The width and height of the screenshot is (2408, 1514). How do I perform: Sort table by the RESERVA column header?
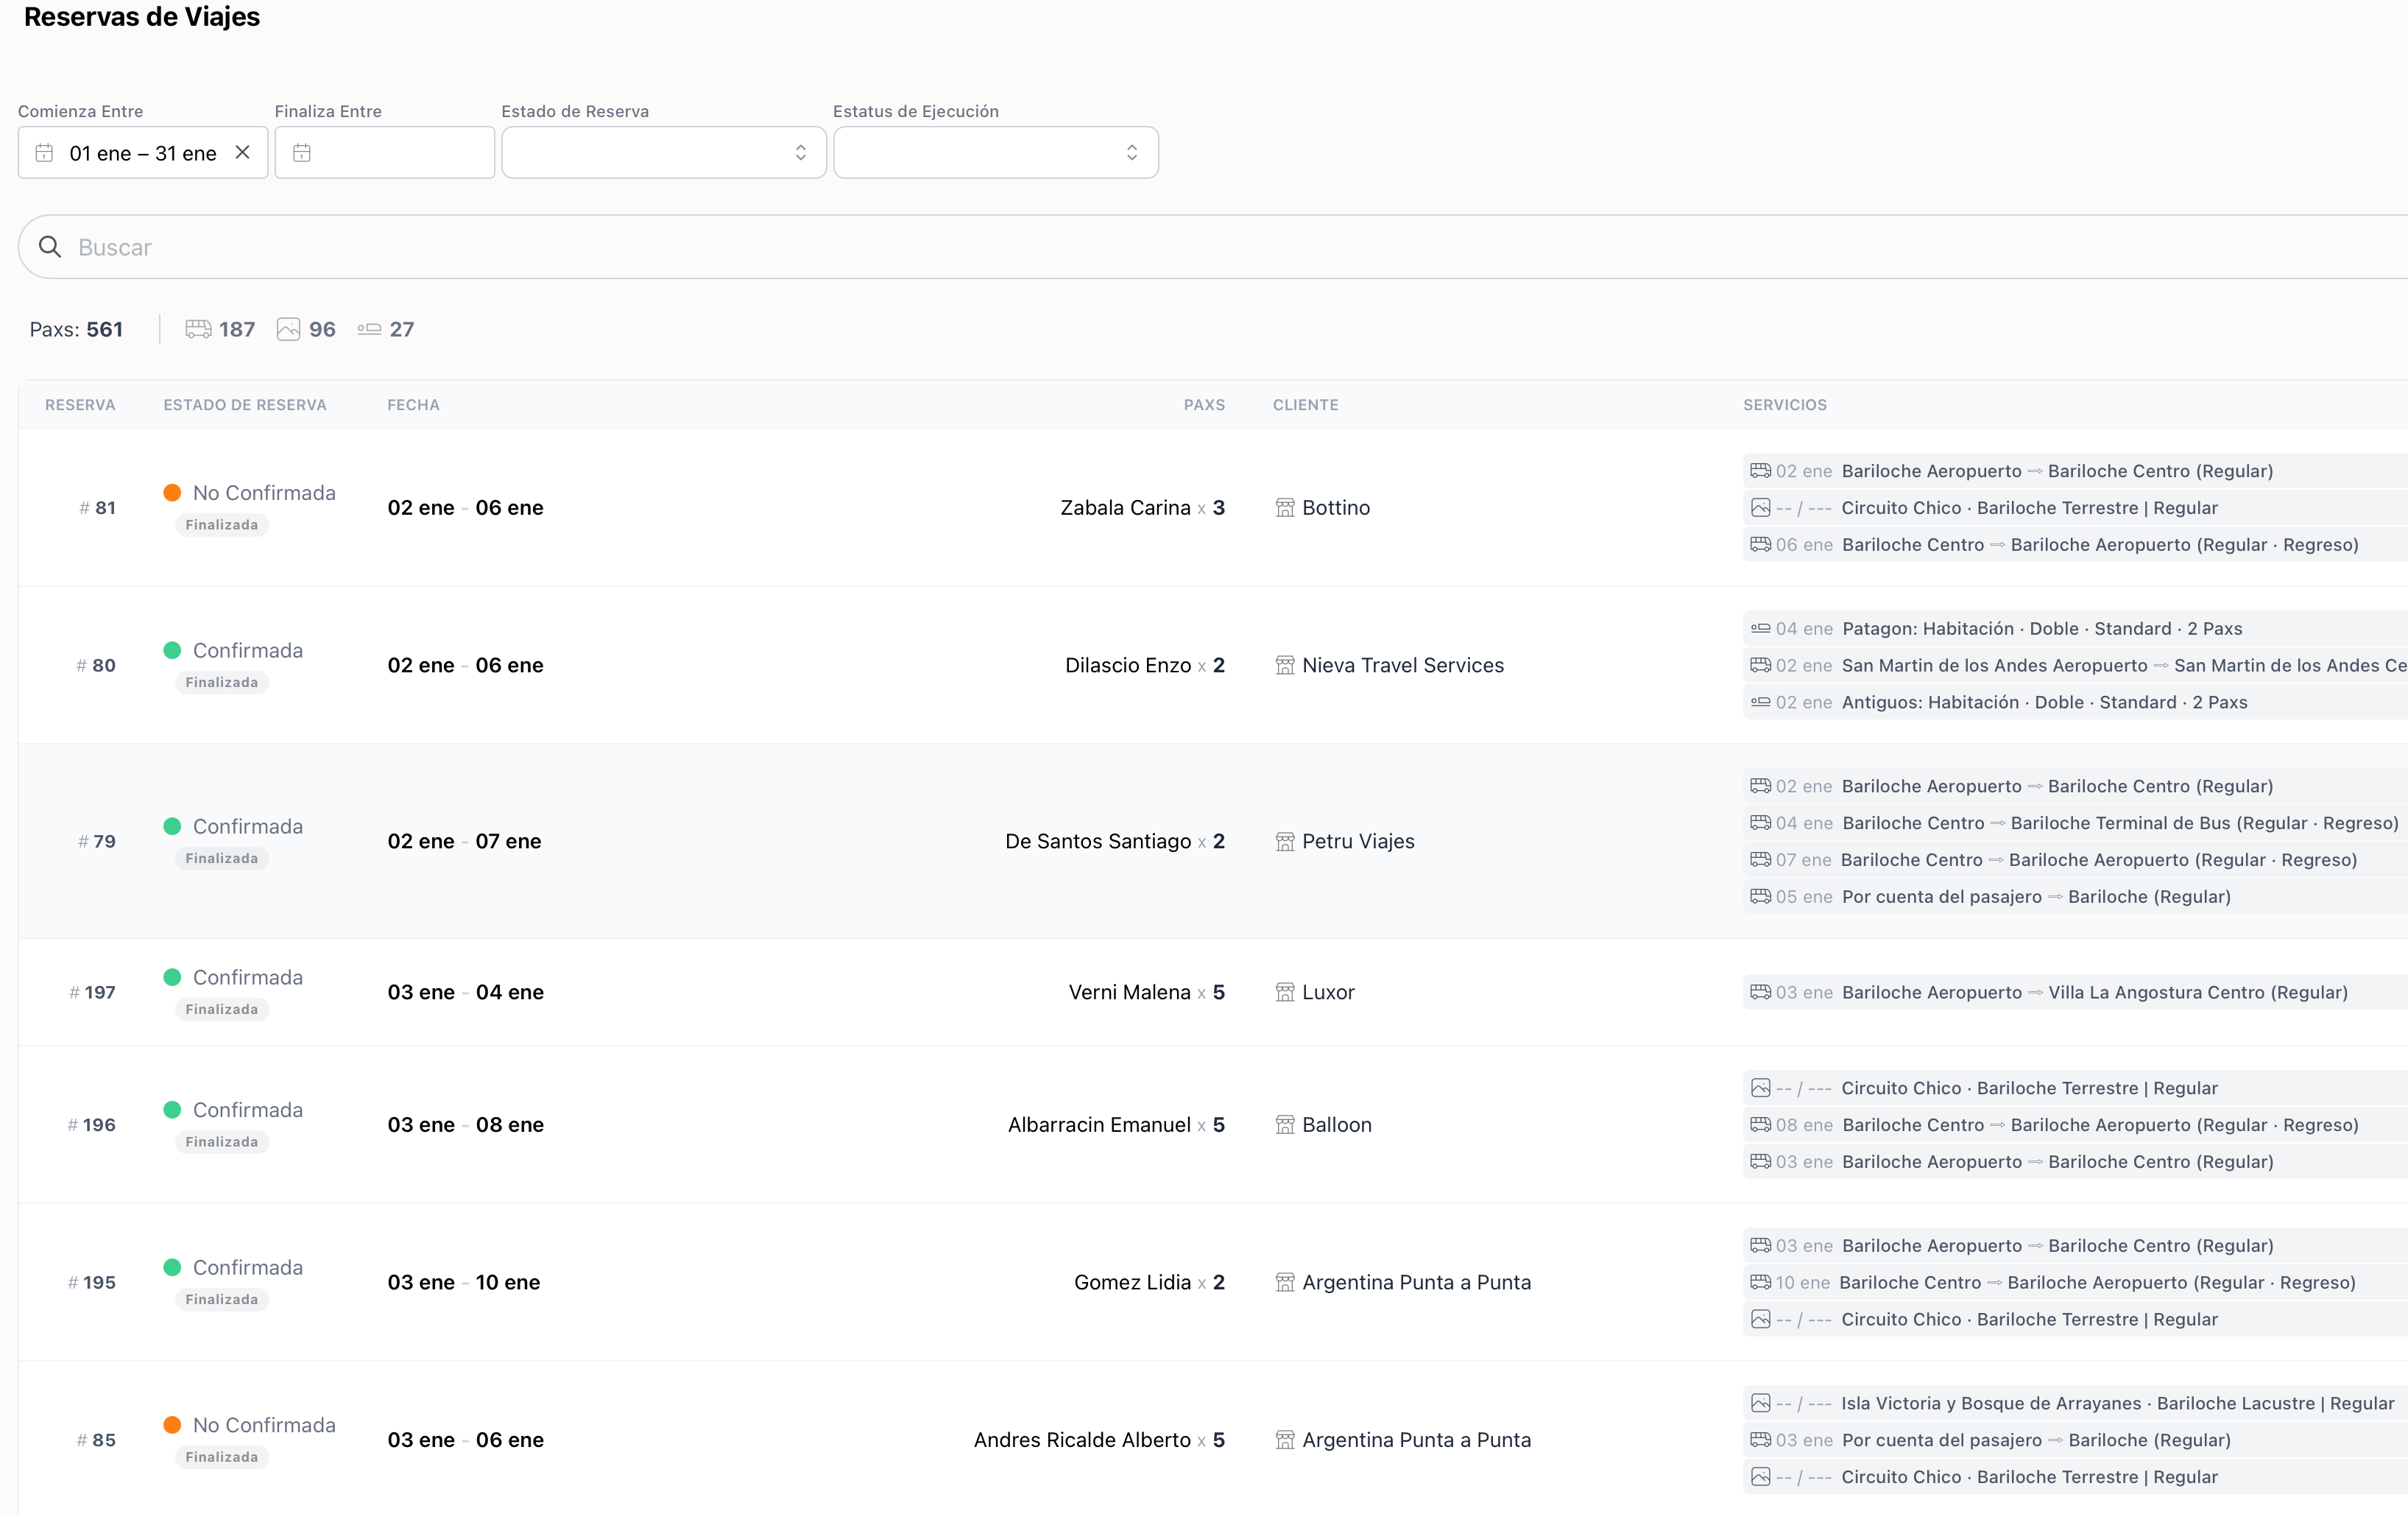[x=80, y=405]
